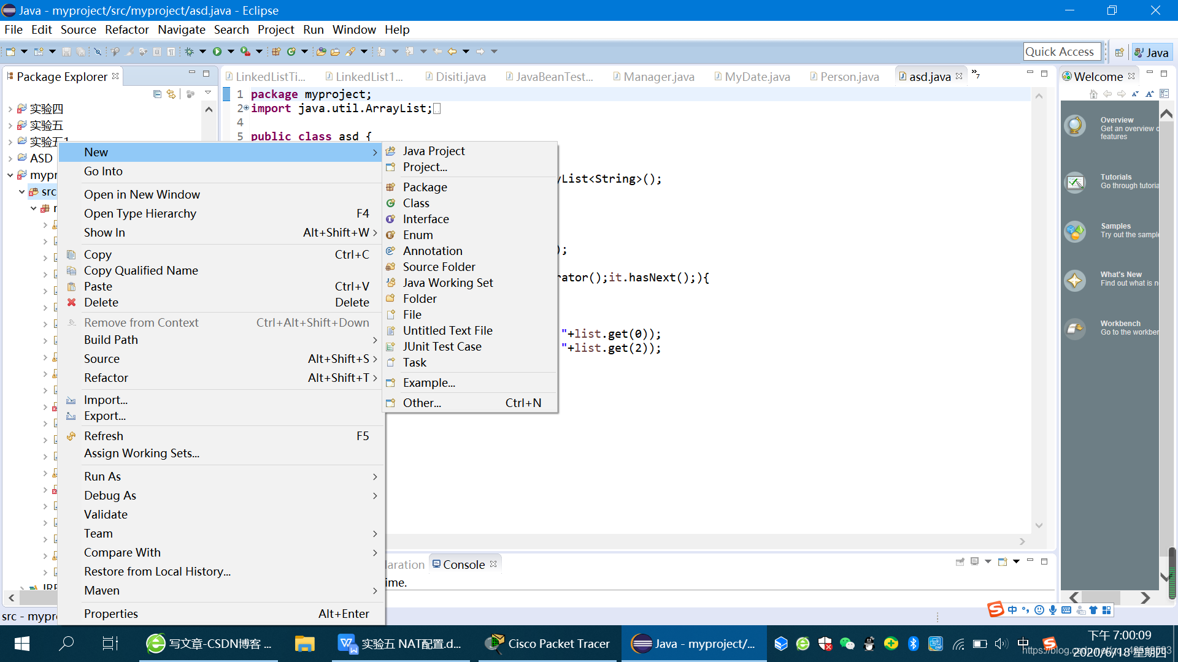
Task: Toggle Pin Console button in Console view
Action: coord(960,561)
